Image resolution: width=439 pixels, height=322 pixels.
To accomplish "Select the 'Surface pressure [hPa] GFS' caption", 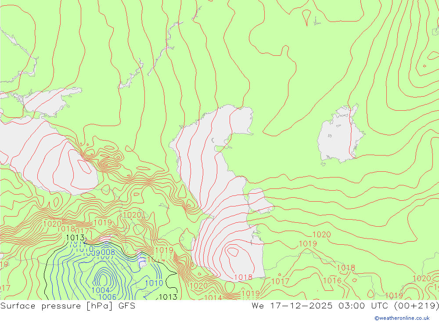I will 68,305.
